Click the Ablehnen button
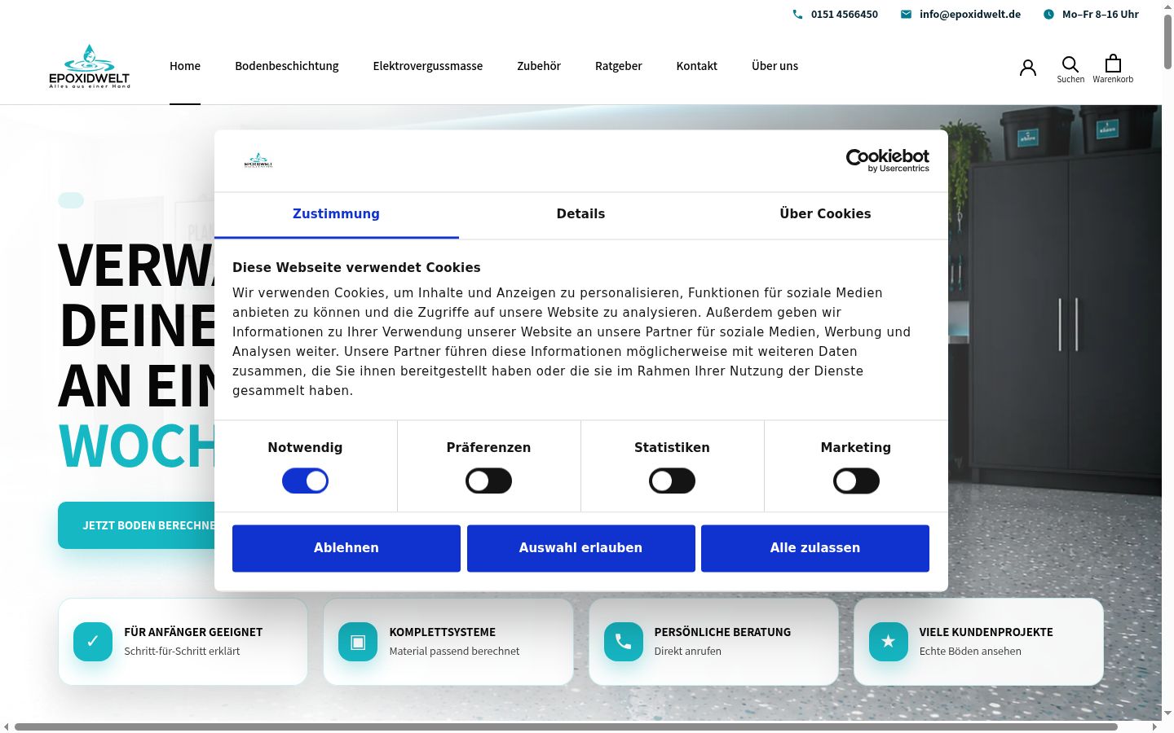 pyautogui.click(x=346, y=548)
